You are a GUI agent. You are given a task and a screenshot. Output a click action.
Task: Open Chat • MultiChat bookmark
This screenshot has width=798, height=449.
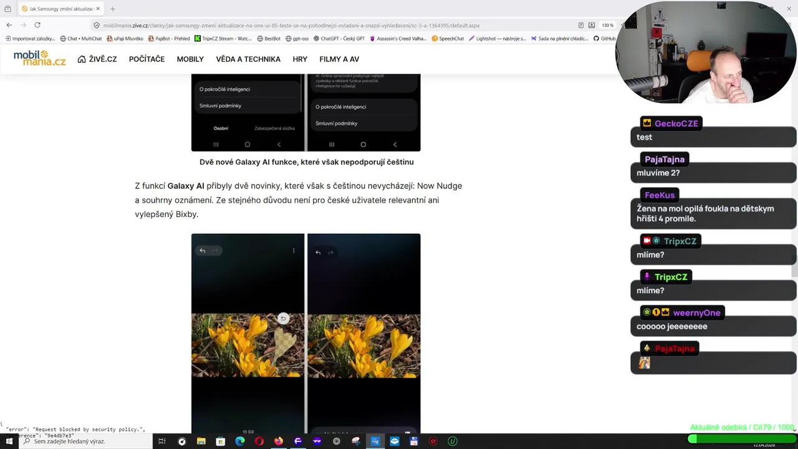tap(81, 39)
